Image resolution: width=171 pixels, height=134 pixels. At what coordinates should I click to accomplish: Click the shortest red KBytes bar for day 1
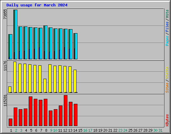click(x=10, y=122)
